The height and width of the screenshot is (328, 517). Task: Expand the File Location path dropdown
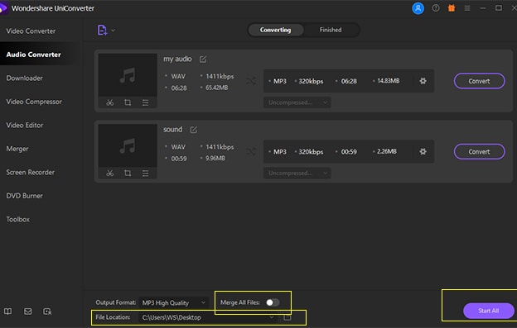[x=271, y=317]
